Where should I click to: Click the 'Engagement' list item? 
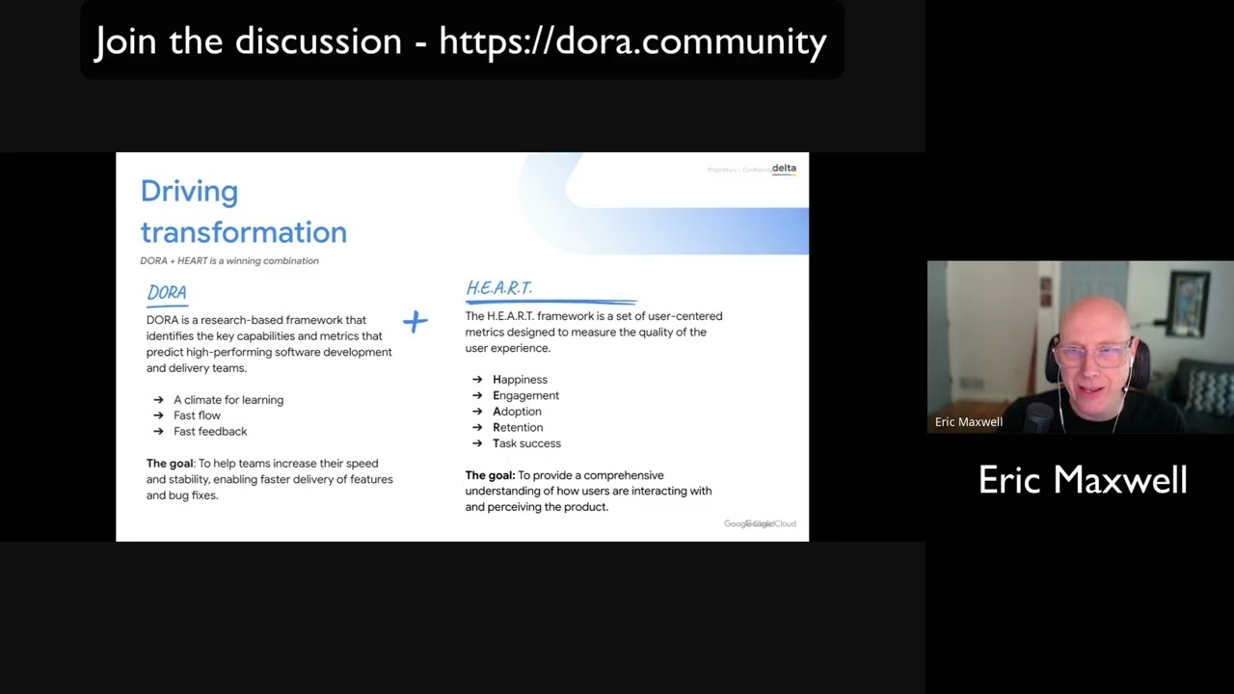pos(525,395)
